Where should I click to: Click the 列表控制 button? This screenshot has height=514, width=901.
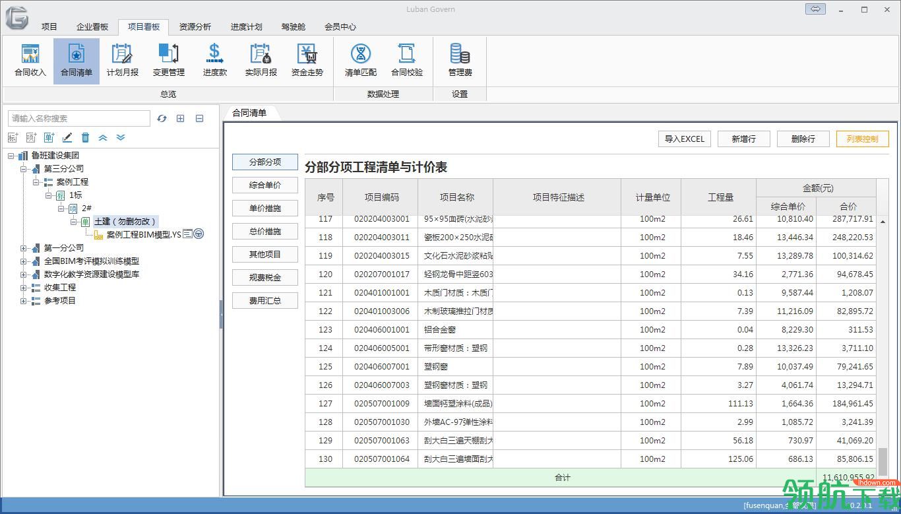[x=863, y=139]
